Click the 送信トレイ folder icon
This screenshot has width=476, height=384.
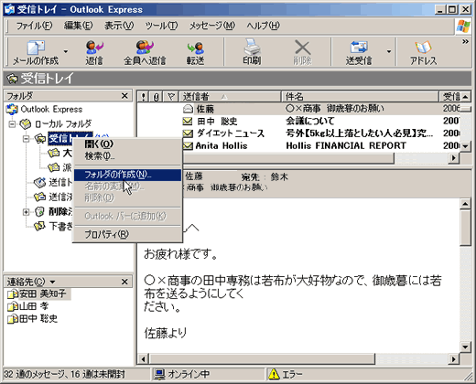39,183
